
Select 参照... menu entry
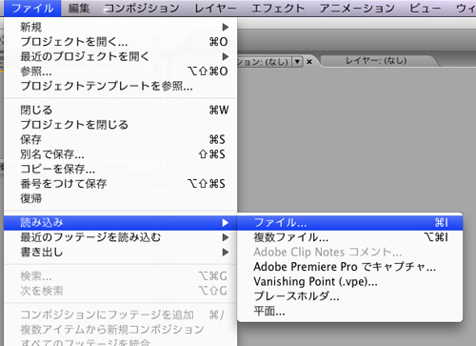coord(121,71)
